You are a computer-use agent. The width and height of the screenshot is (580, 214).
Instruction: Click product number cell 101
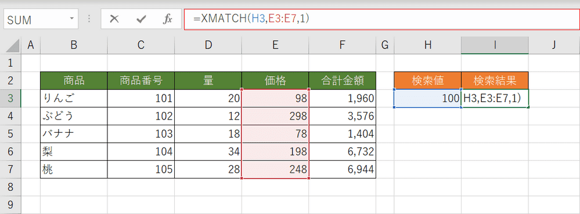pos(141,99)
